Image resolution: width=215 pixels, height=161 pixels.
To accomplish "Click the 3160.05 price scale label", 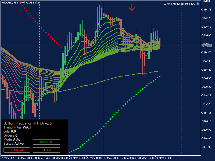I will pos(207,130).
